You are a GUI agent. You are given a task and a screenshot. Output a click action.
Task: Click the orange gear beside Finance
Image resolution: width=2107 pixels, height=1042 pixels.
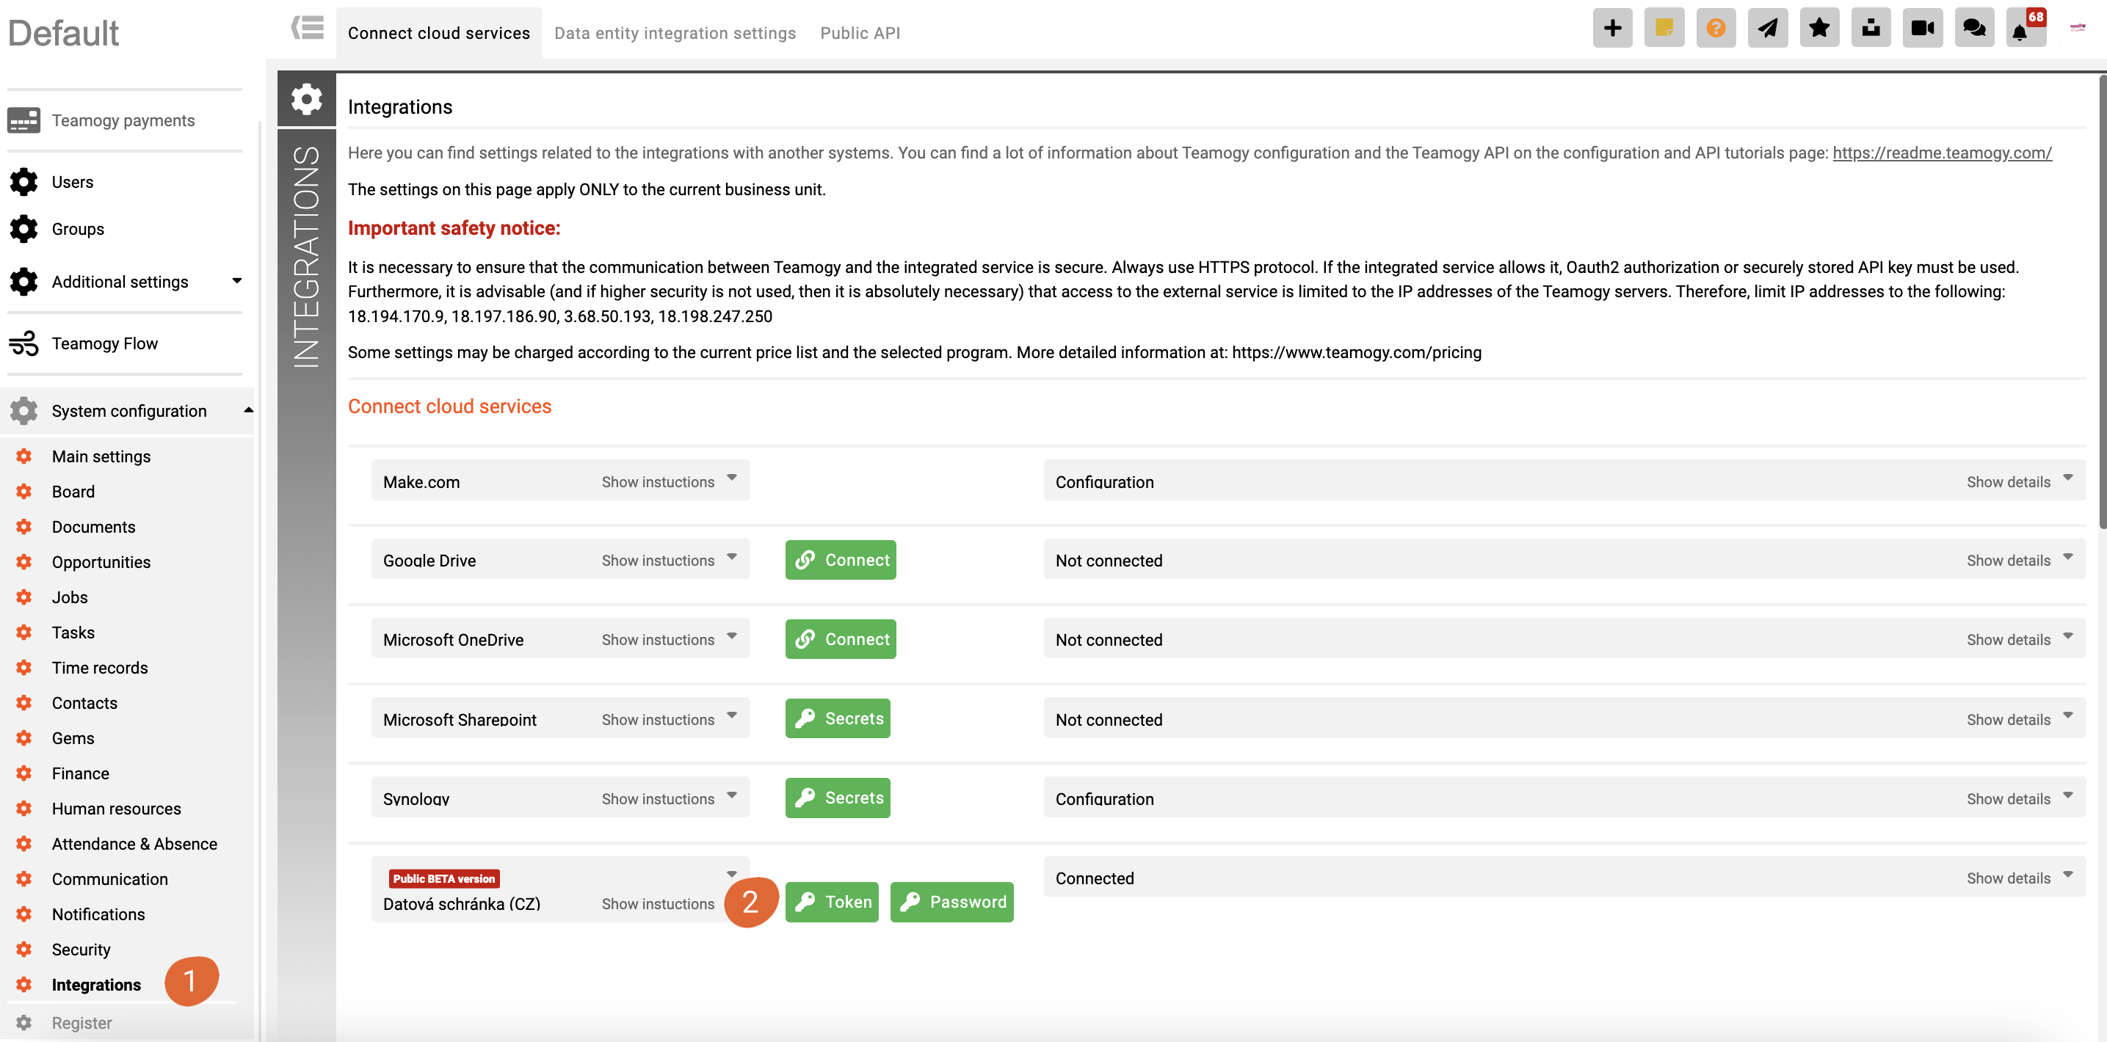click(23, 773)
